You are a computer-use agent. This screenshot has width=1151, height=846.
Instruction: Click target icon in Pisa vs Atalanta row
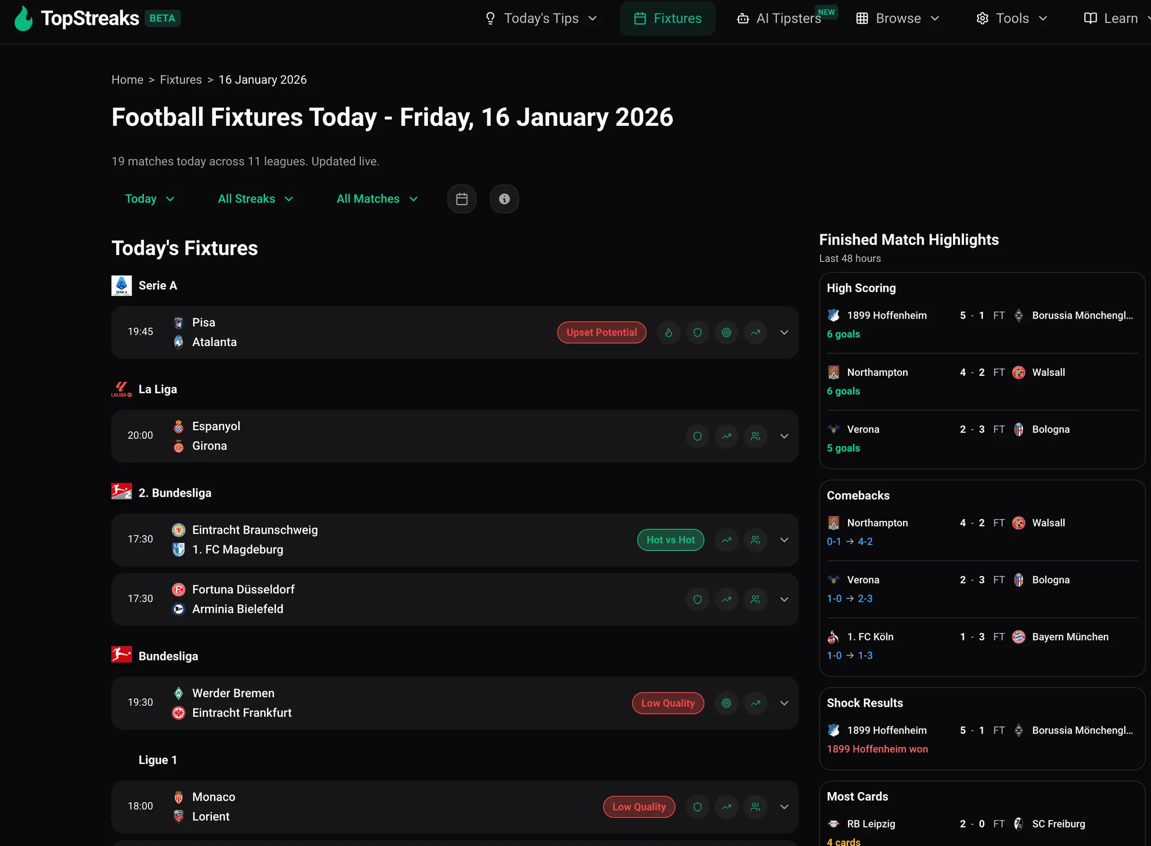(727, 333)
